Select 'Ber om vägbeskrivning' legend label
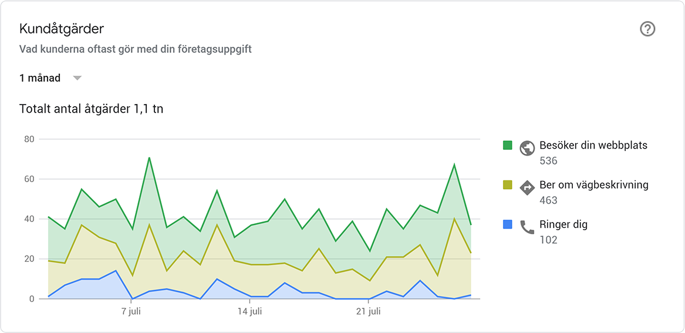Screen dimensions: 685x333 pos(594,185)
